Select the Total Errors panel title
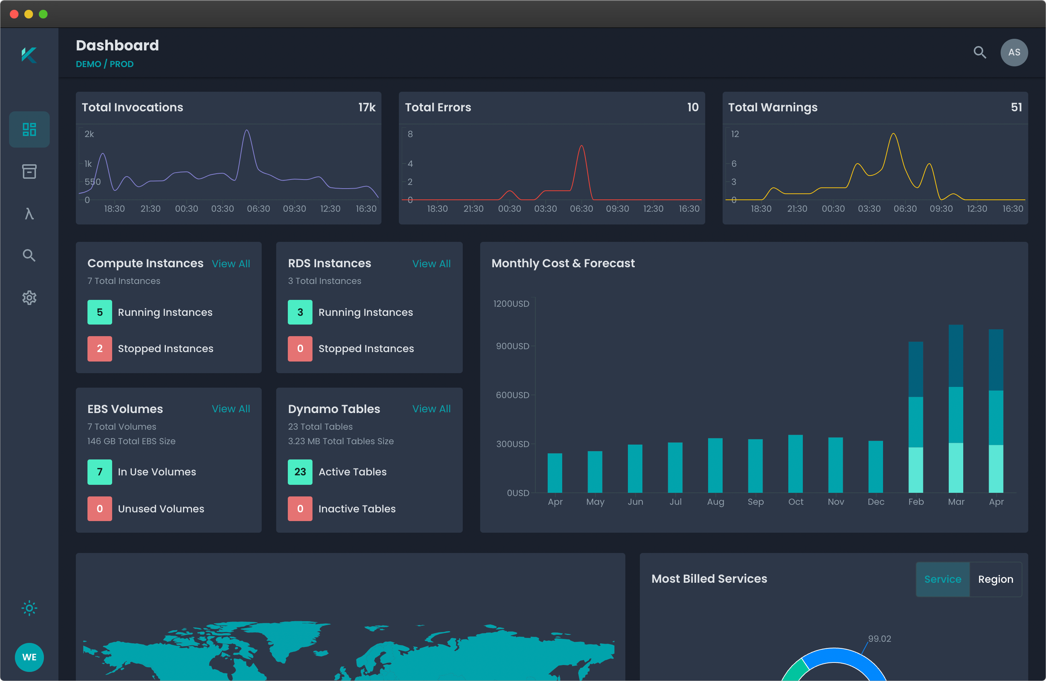 click(438, 107)
